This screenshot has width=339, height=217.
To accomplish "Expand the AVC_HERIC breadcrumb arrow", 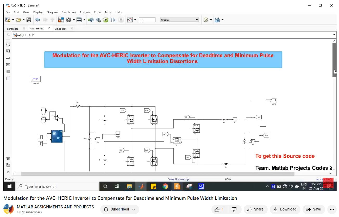I will (33, 35).
